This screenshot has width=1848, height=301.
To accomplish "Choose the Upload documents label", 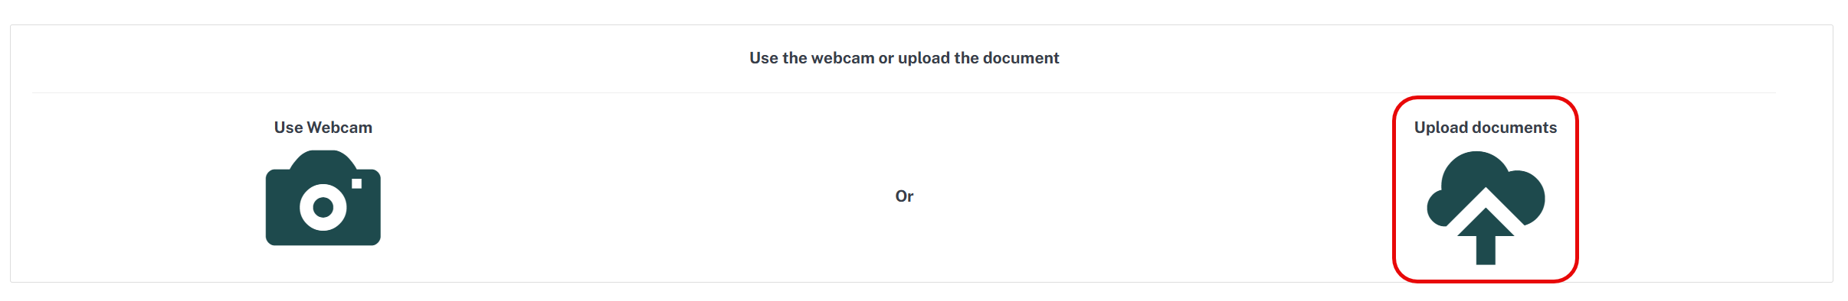I will pyautogui.click(x=1486, y=128).
